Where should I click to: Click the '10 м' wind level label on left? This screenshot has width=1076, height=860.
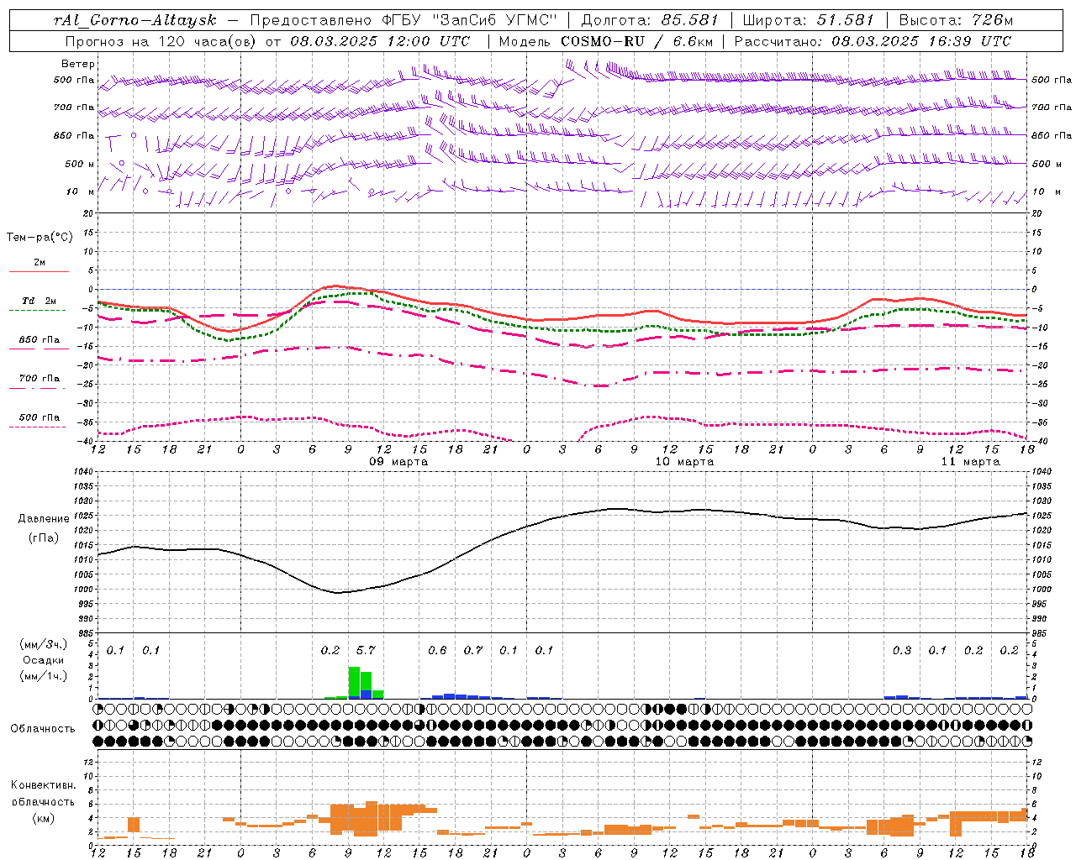pyautogui.click(x=82, y=192)
